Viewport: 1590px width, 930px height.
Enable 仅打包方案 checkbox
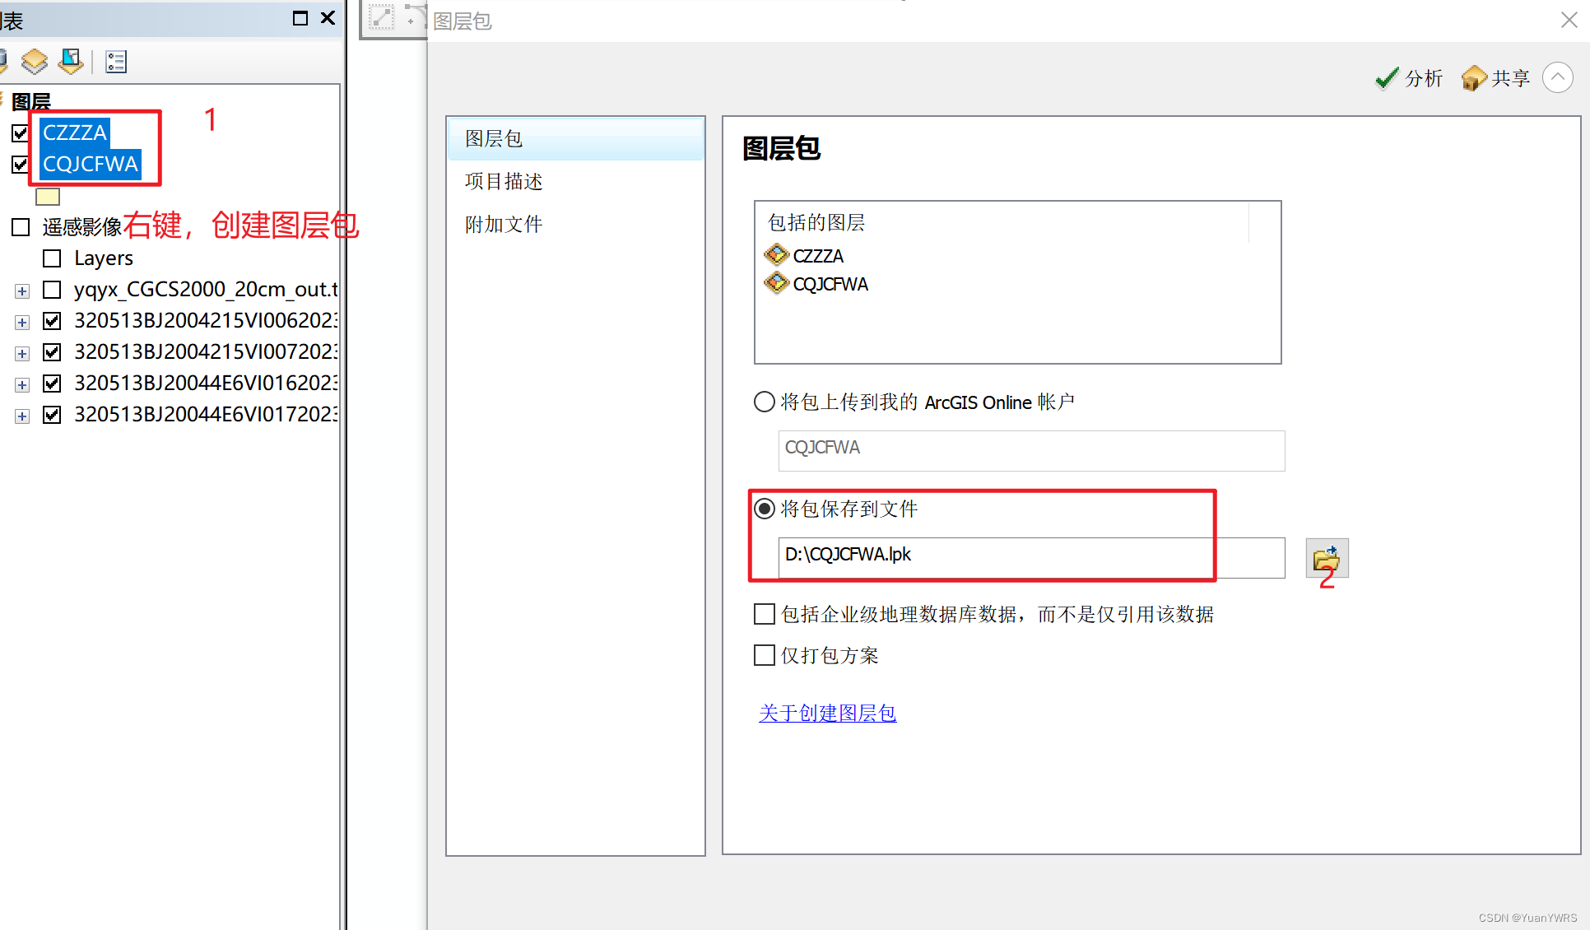click(765, 655)
